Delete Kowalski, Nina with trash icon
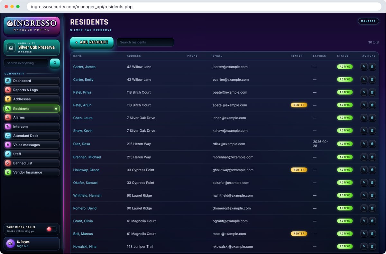The width and height of the screenshot is (386, 254). coord(372,247)
